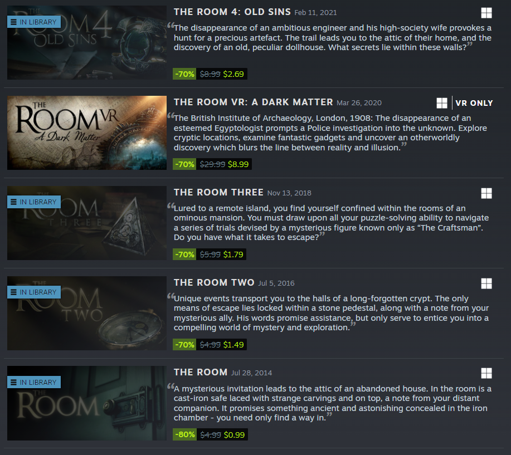Click the Windows platform icon beside The Room Two
Screen dimensions: 511x455
486,283
